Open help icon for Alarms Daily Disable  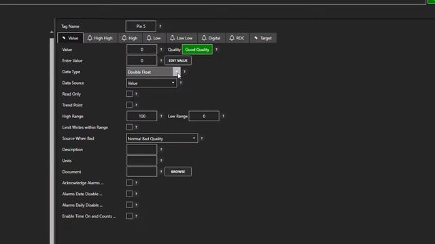coord(136,205)
